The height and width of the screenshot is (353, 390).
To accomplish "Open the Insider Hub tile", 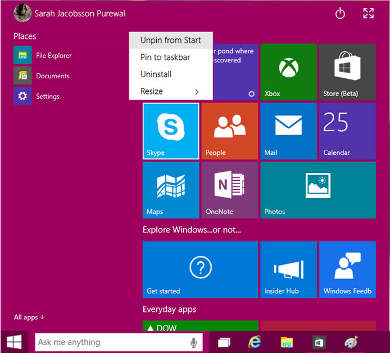I will (288, 269).
